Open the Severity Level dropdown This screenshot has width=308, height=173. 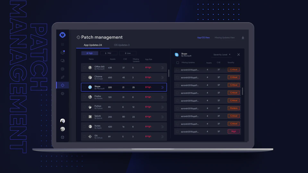pos(222,54)
